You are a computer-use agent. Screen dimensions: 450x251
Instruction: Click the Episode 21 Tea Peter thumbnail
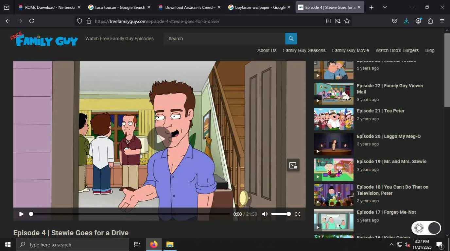point(334,119)
